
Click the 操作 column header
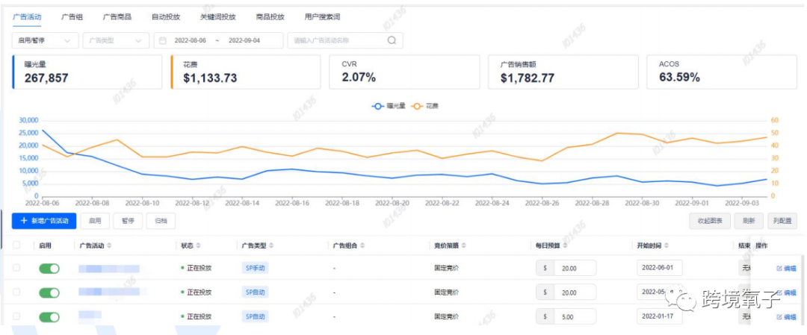[761, 245]
